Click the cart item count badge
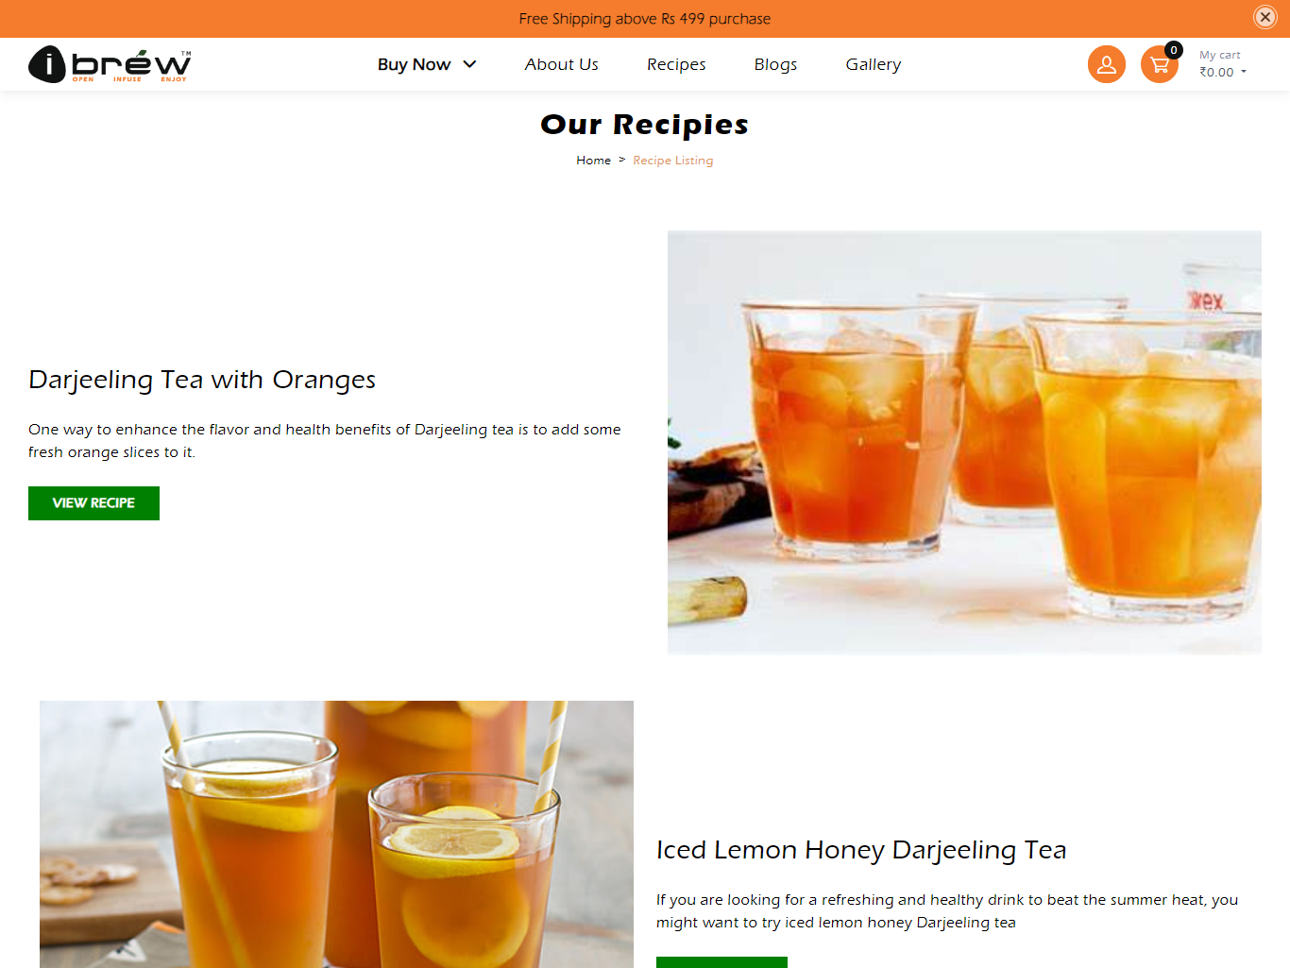Viewport: 1290px width, 968px height. pyautogui.click(x=1173, y=50)
